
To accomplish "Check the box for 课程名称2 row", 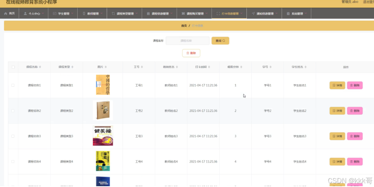I will click(x=13, y=111).
